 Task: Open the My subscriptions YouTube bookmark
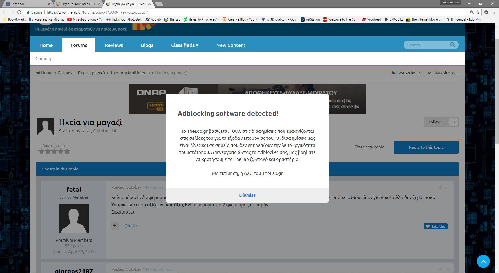tap(85, 19)
